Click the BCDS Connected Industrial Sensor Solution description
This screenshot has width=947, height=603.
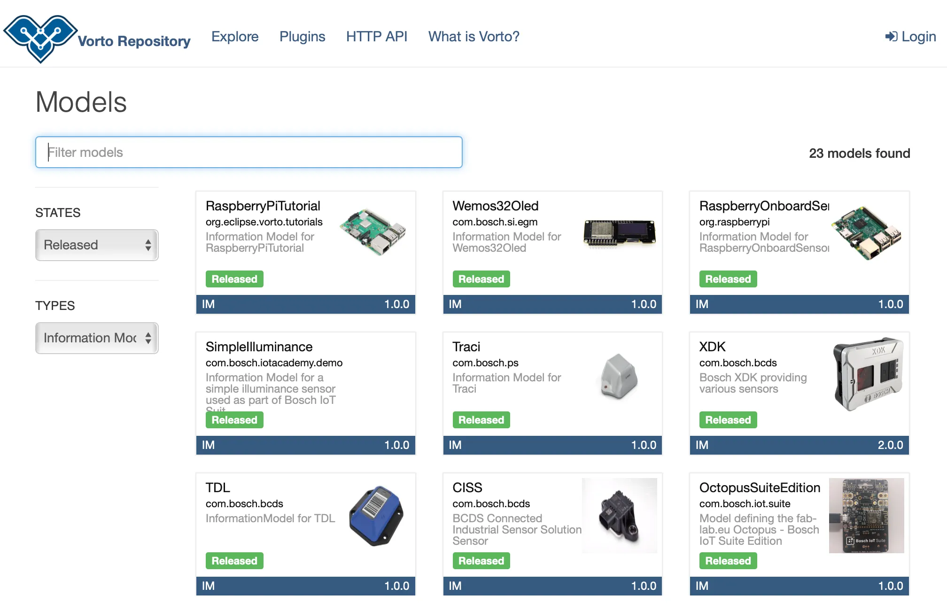pyautogui.click(x=517, y=530)
